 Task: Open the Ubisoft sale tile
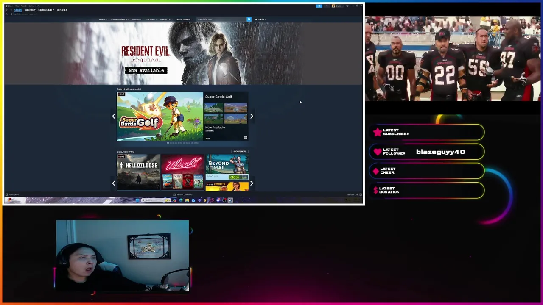coord(182,172)
